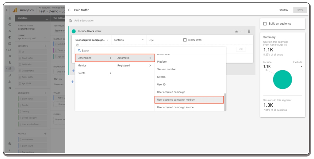The image size is (314, 159).
Task: Choose User acquired campaign medium
Action: 189,100
